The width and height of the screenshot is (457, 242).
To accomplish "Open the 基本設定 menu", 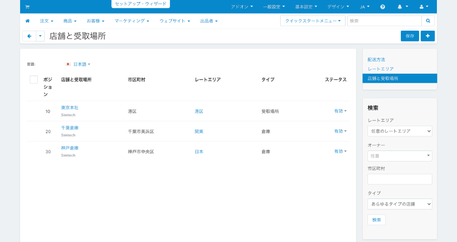I will coord(306,7).
